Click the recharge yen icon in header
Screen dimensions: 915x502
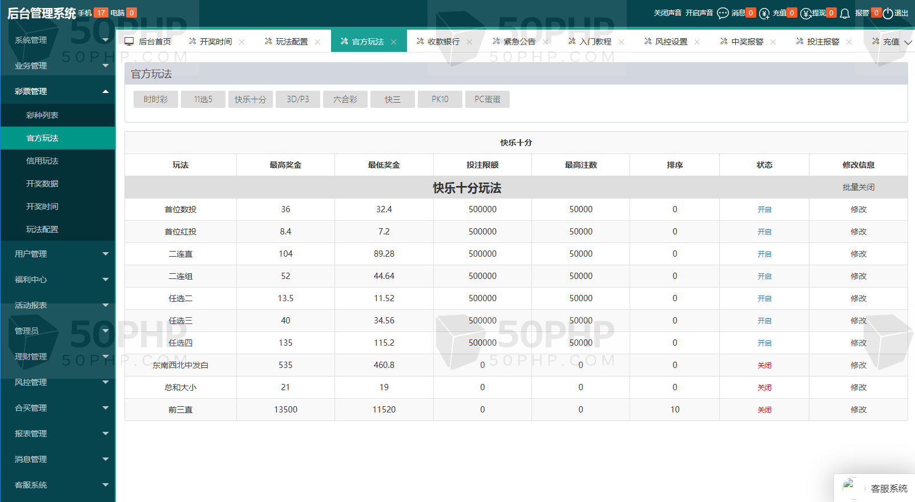[x=764, y=13]
